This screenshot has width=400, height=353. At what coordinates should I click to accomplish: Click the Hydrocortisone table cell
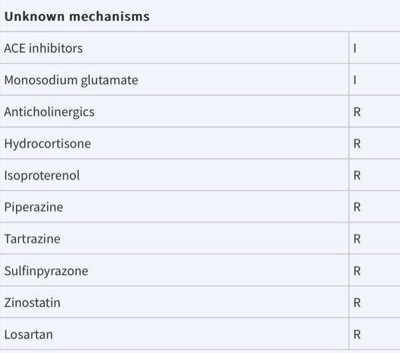47,143
